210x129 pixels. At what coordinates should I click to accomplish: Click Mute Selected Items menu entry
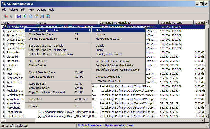pyautogui.click(x=58, y=35)
